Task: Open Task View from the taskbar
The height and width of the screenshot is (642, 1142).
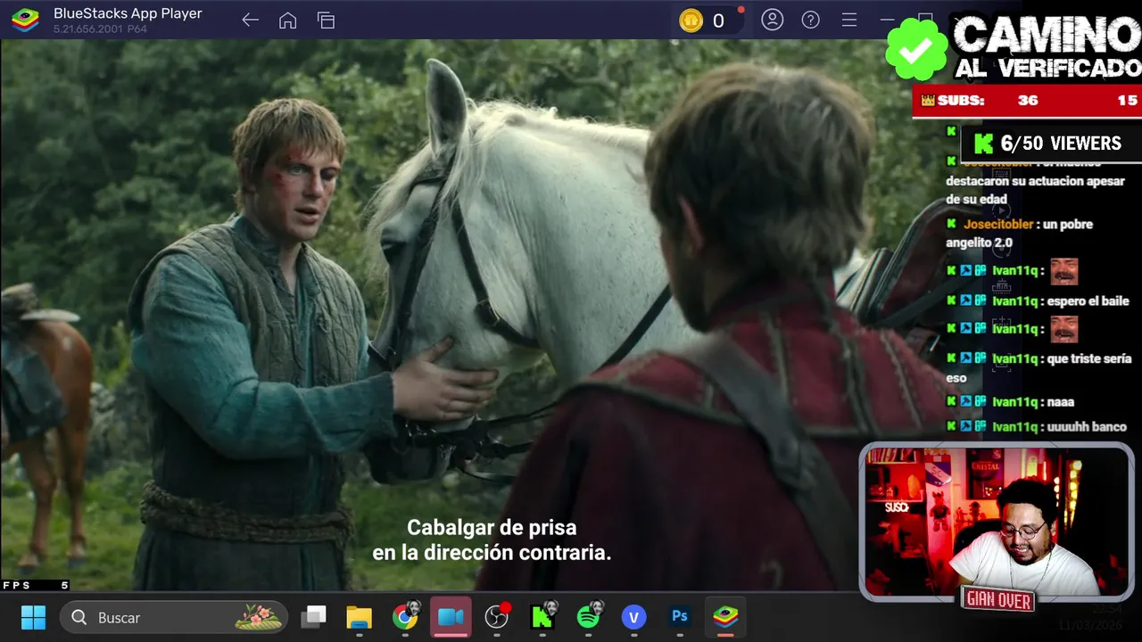Action: tap(313, 617)
